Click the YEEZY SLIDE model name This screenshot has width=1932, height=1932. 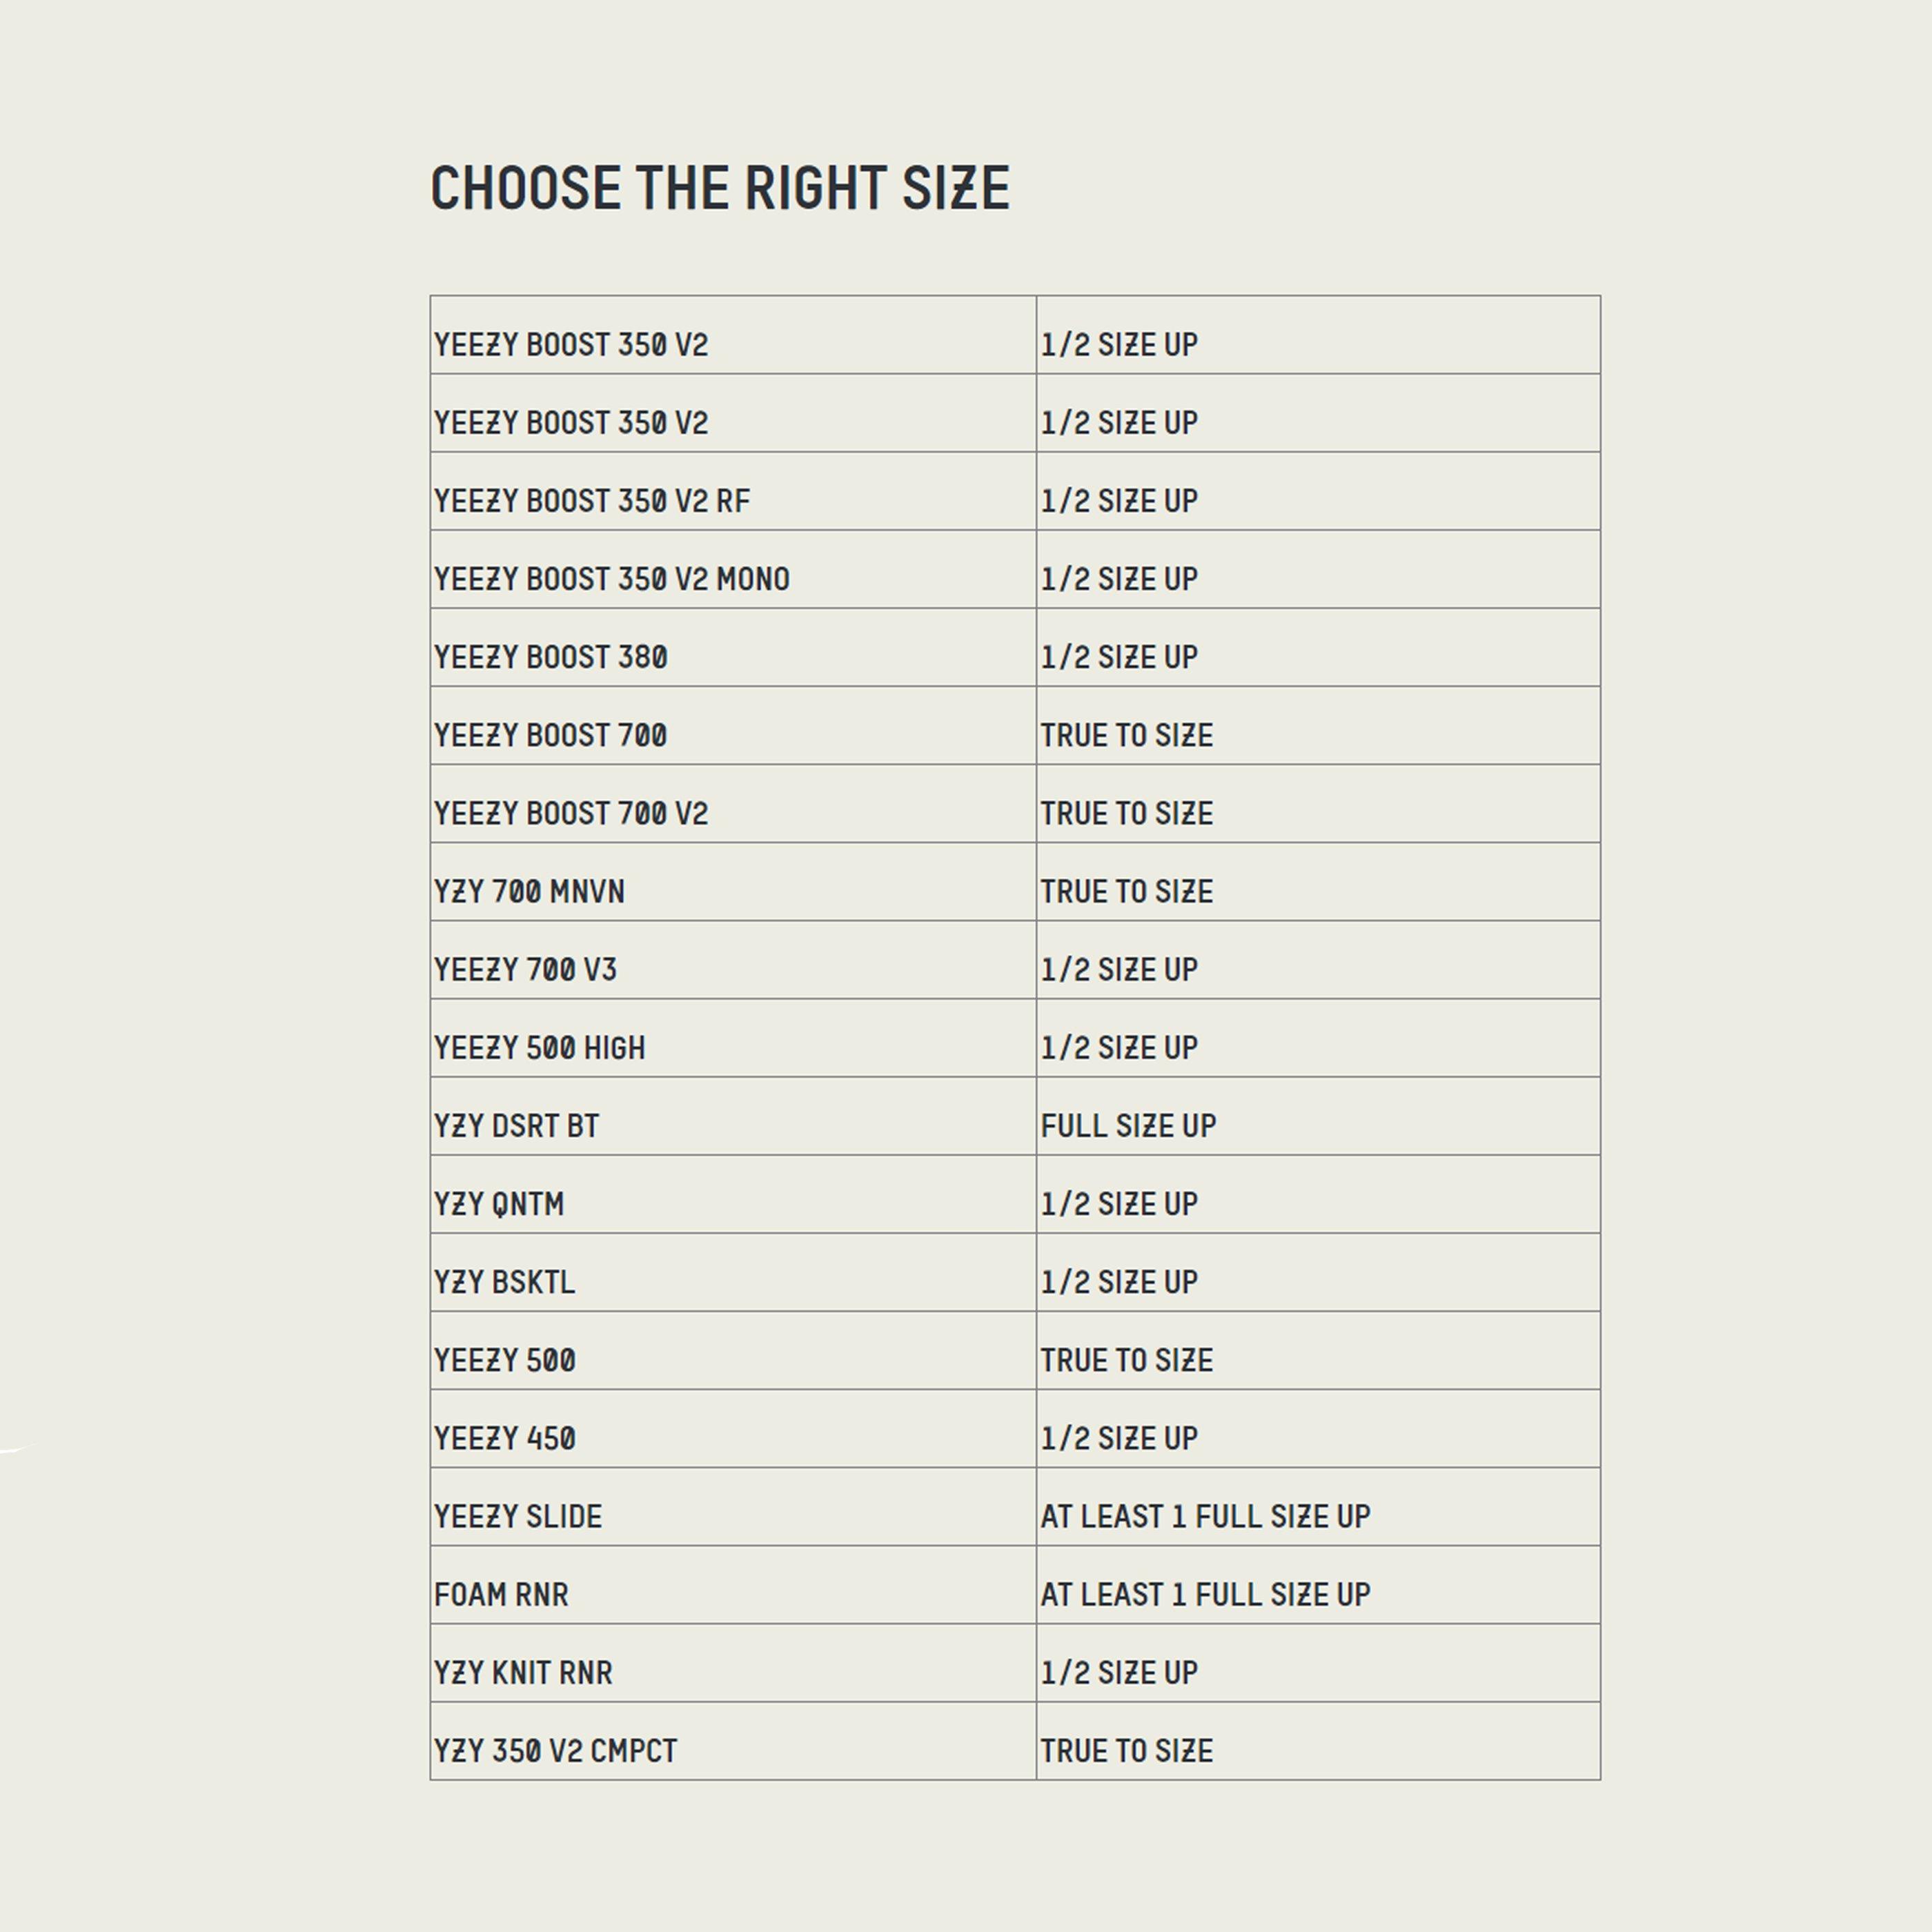pos(518,1516)
